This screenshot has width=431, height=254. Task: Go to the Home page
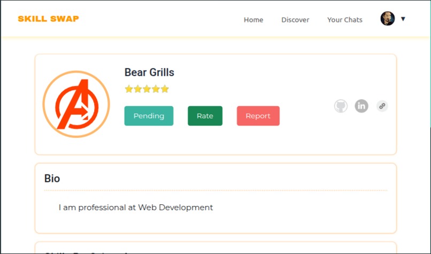coord(253,20)
